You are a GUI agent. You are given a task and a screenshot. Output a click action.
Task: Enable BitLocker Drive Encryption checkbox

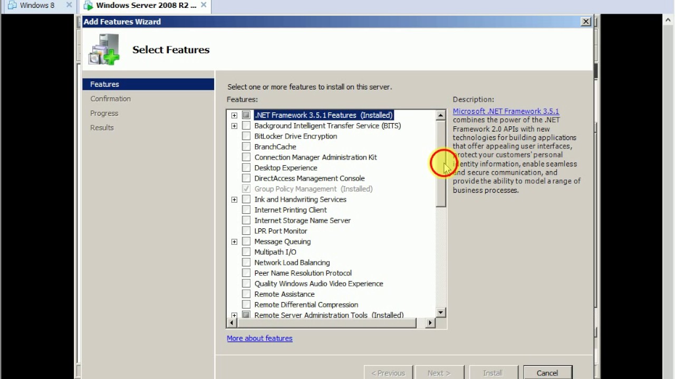point(246,136)
